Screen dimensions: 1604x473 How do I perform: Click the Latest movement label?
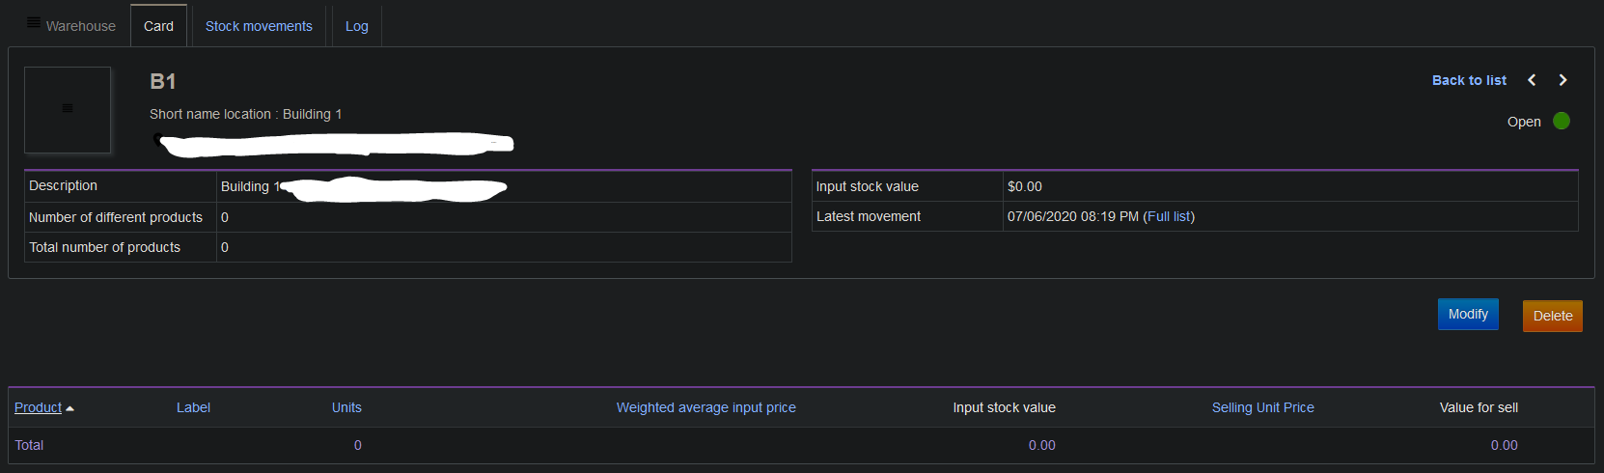click(x=869, y=216)
